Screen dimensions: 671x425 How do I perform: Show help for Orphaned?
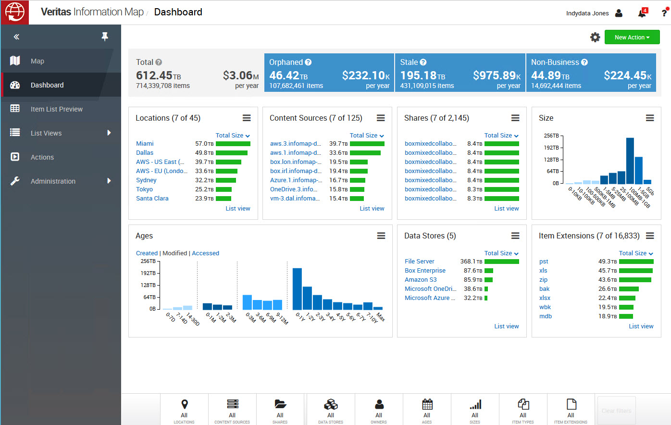click(308, 62)
